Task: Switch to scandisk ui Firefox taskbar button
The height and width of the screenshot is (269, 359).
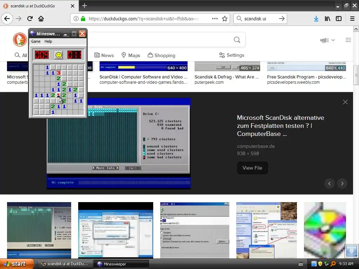Action: (x=65, y=264)
